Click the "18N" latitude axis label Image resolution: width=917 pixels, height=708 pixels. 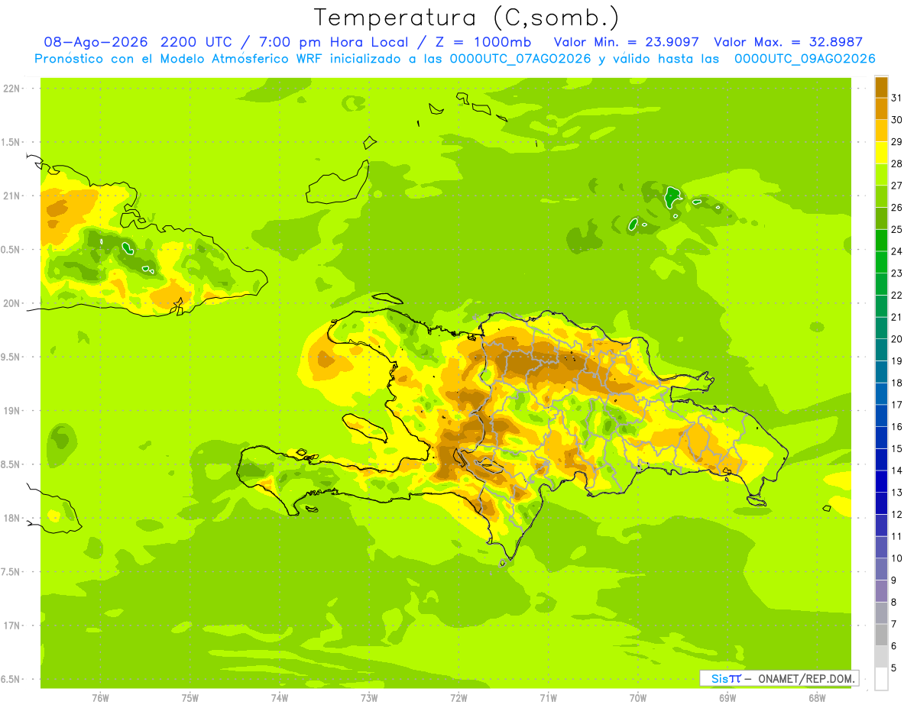point(11,519)
